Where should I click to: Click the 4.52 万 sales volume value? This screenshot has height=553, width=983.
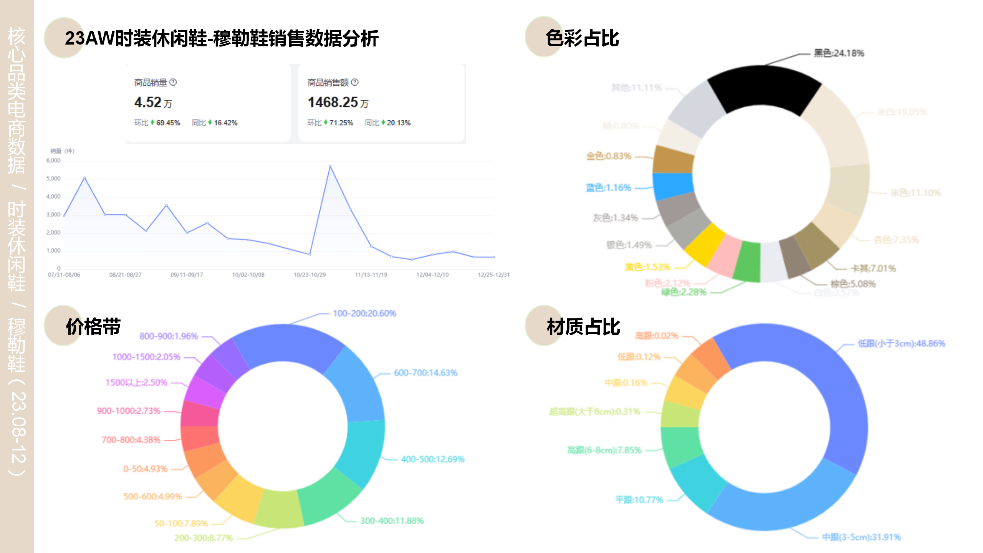tap(153, 103)
